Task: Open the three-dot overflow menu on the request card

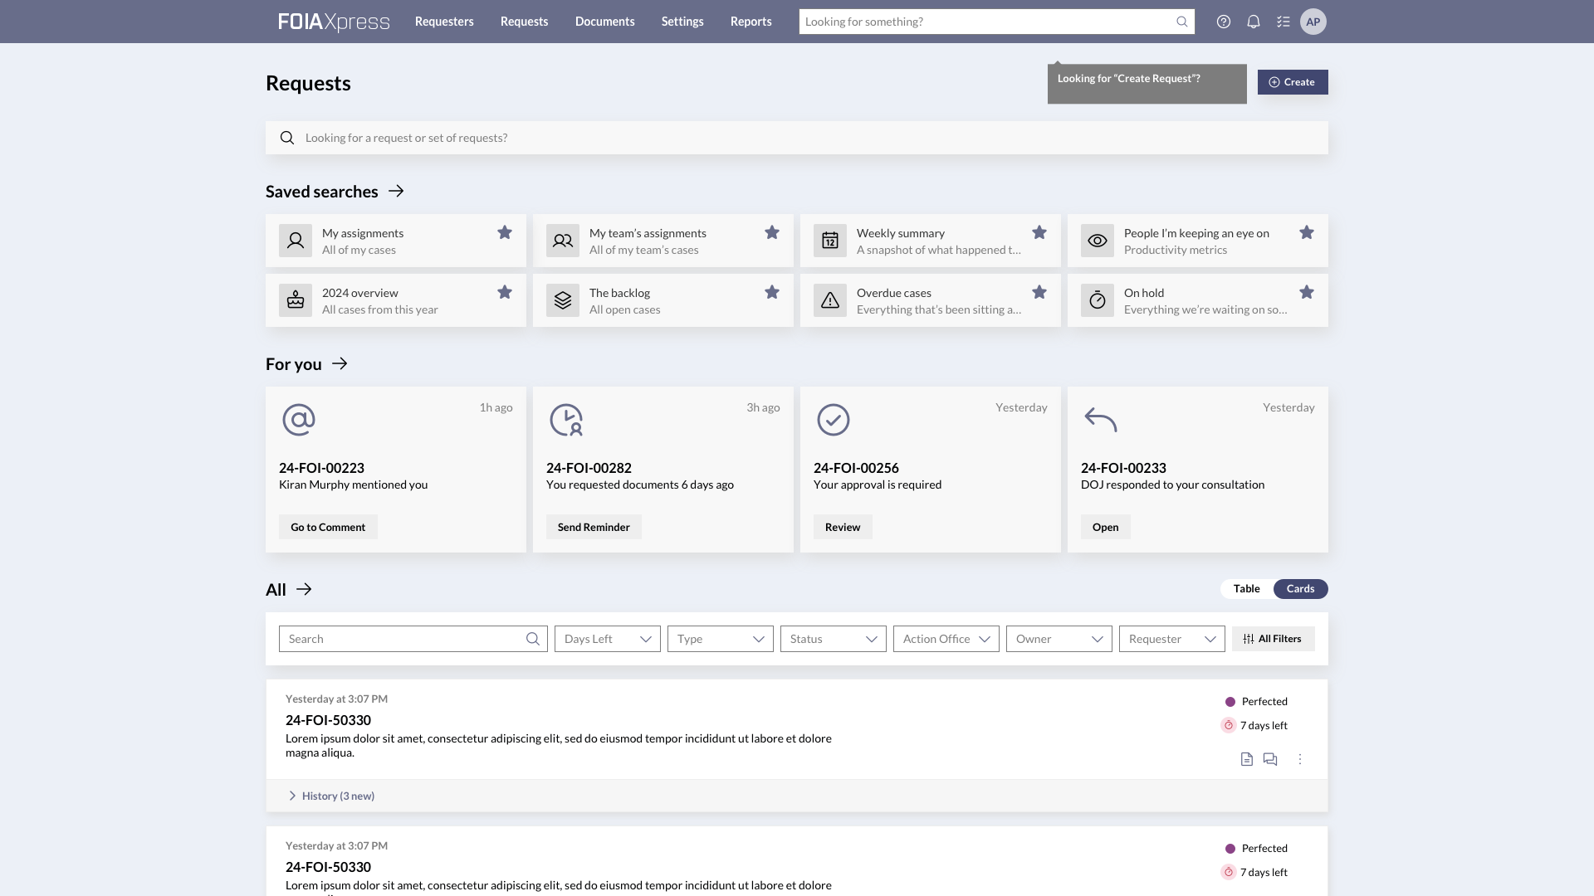Action: pos(1299,758)
